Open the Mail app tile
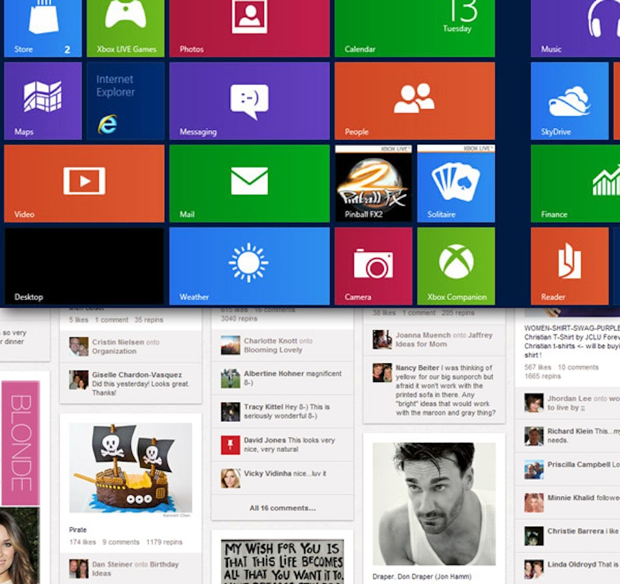The width and height of the screenshot is (620, 584). coord(249,183)
